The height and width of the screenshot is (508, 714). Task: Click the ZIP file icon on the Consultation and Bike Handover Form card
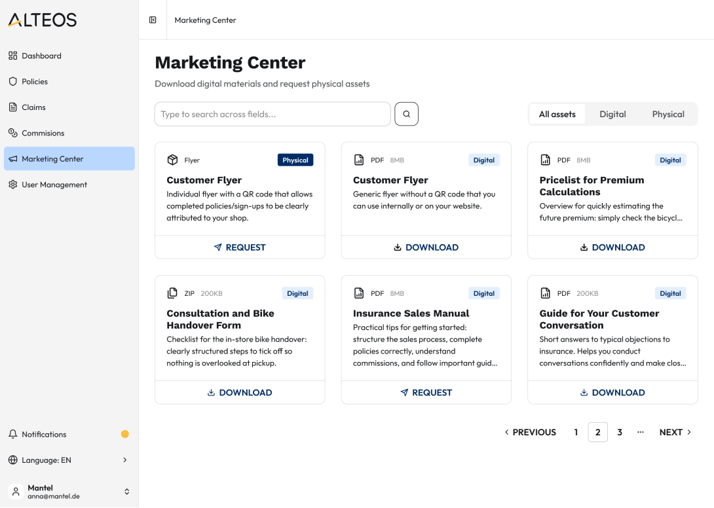[x=172, y=293]
